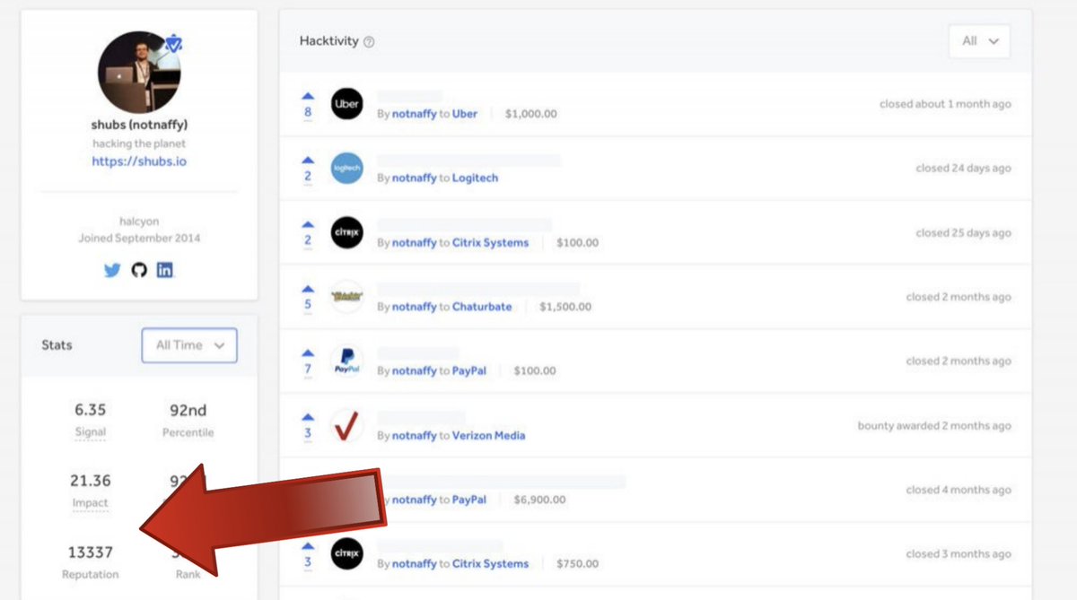Click the shubs profile avatar photo
Screen dimensions: 1077x600
pyautogui.click(x=139, y=72)
